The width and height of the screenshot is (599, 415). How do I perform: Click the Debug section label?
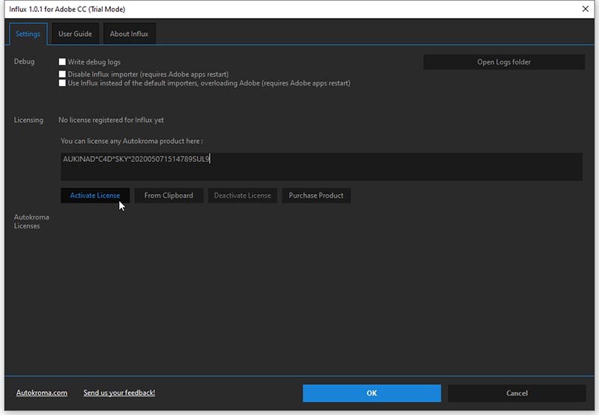click(24, 61)
